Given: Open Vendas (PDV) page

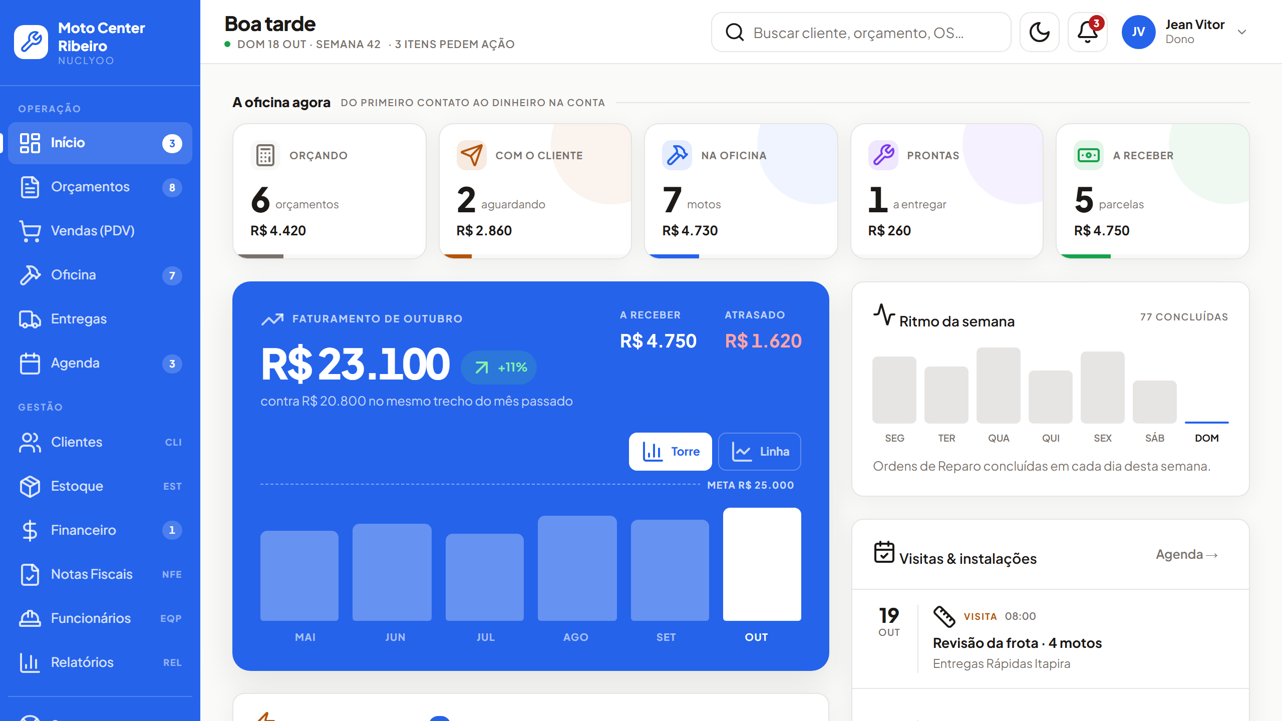Looking at the screenshot, I should pos(100,231).
